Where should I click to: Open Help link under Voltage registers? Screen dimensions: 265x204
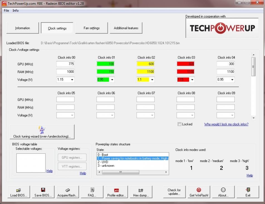coord(83,173)
